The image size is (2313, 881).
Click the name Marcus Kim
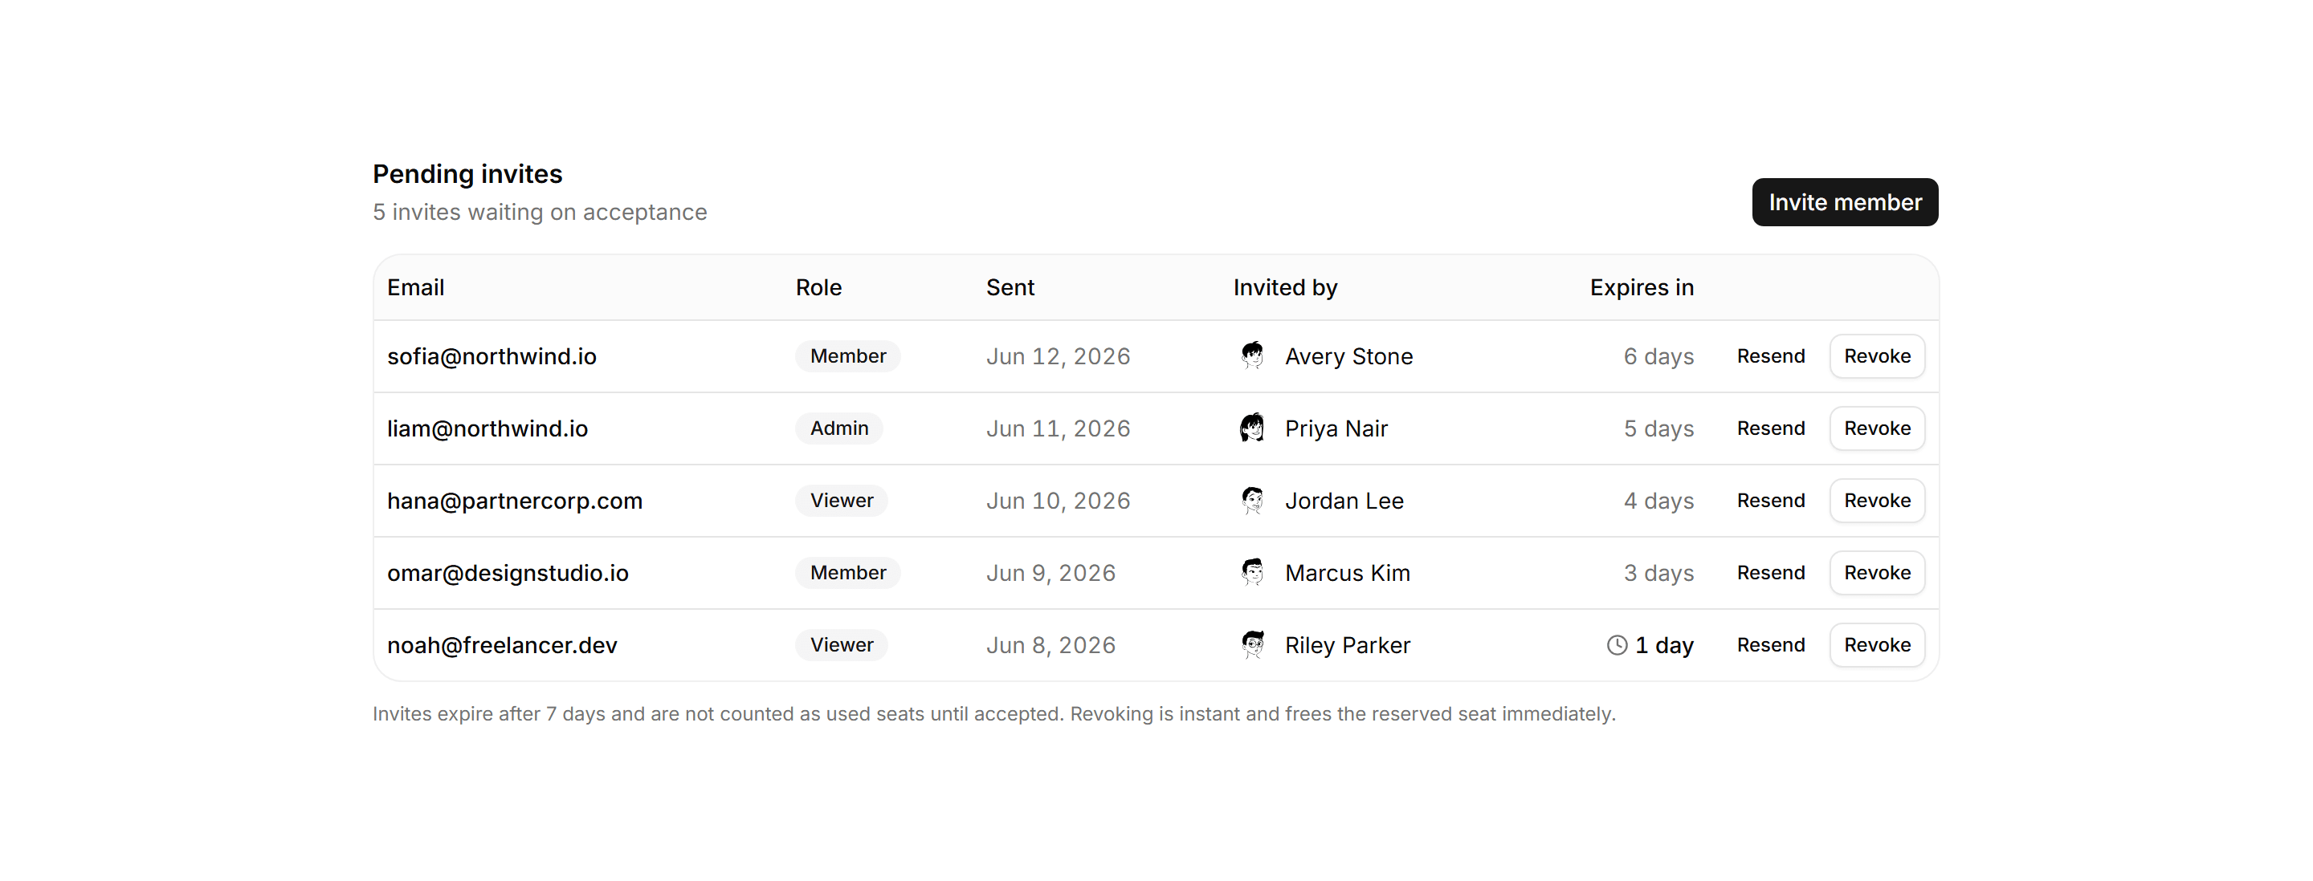(x=1347, y=572)
